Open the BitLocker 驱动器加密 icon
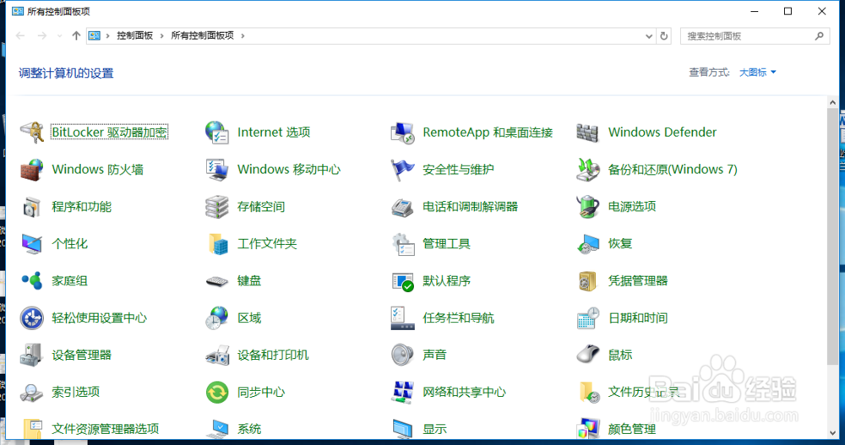Viewport: 845px width, 445px height. pos(32,133)
